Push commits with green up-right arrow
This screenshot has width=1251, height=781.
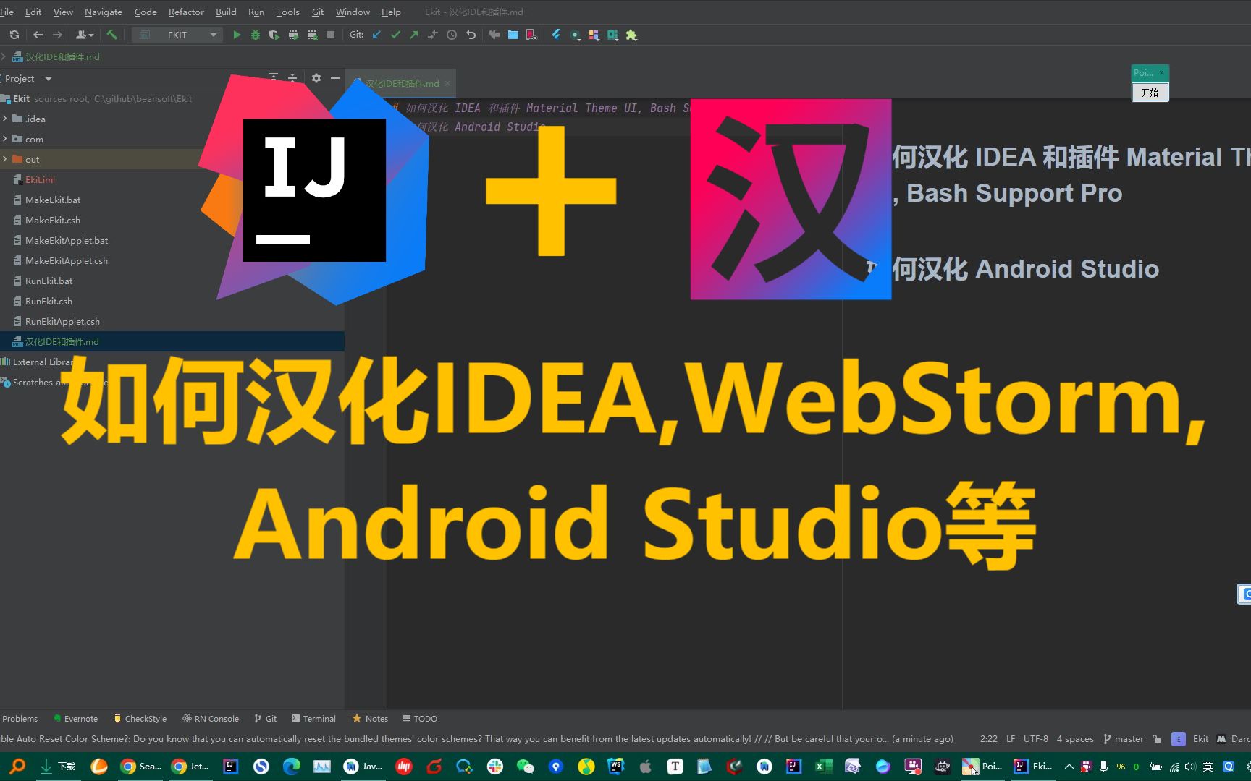[x=413, y=35]
